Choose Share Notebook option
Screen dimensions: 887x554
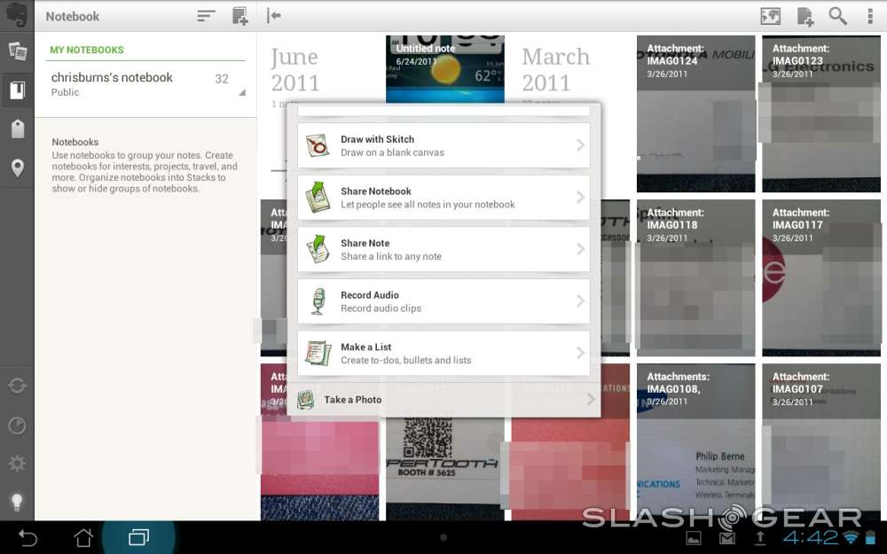tap(443, 198)
